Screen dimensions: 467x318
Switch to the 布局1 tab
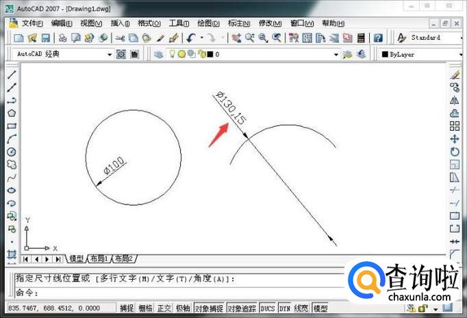pyautogui.click(x=99, y=259)
